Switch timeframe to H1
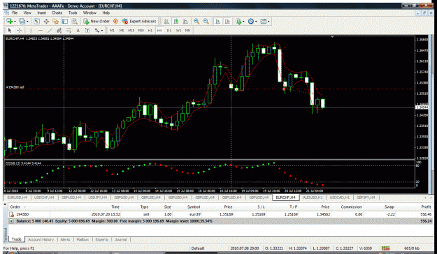Image resolution: width=437 pixels, height=254 pixels. 150,30
